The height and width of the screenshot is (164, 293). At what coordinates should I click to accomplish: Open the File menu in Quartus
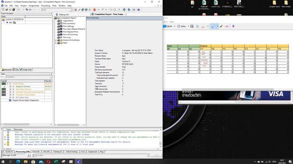click(x=6, y=6)
